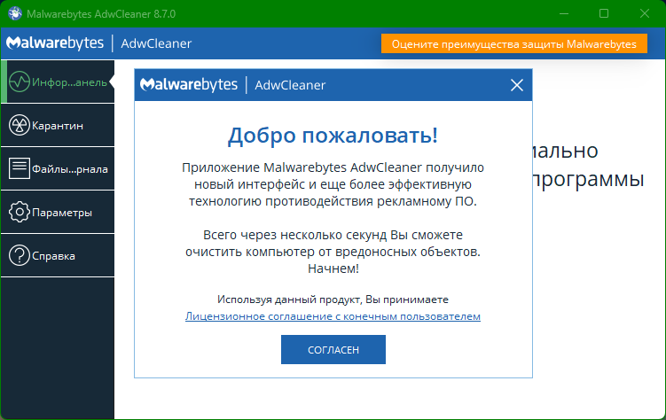Minimize the AdwCleaner window
The height and width of the screenshot is (420, 666).
(x=564, y=14)
